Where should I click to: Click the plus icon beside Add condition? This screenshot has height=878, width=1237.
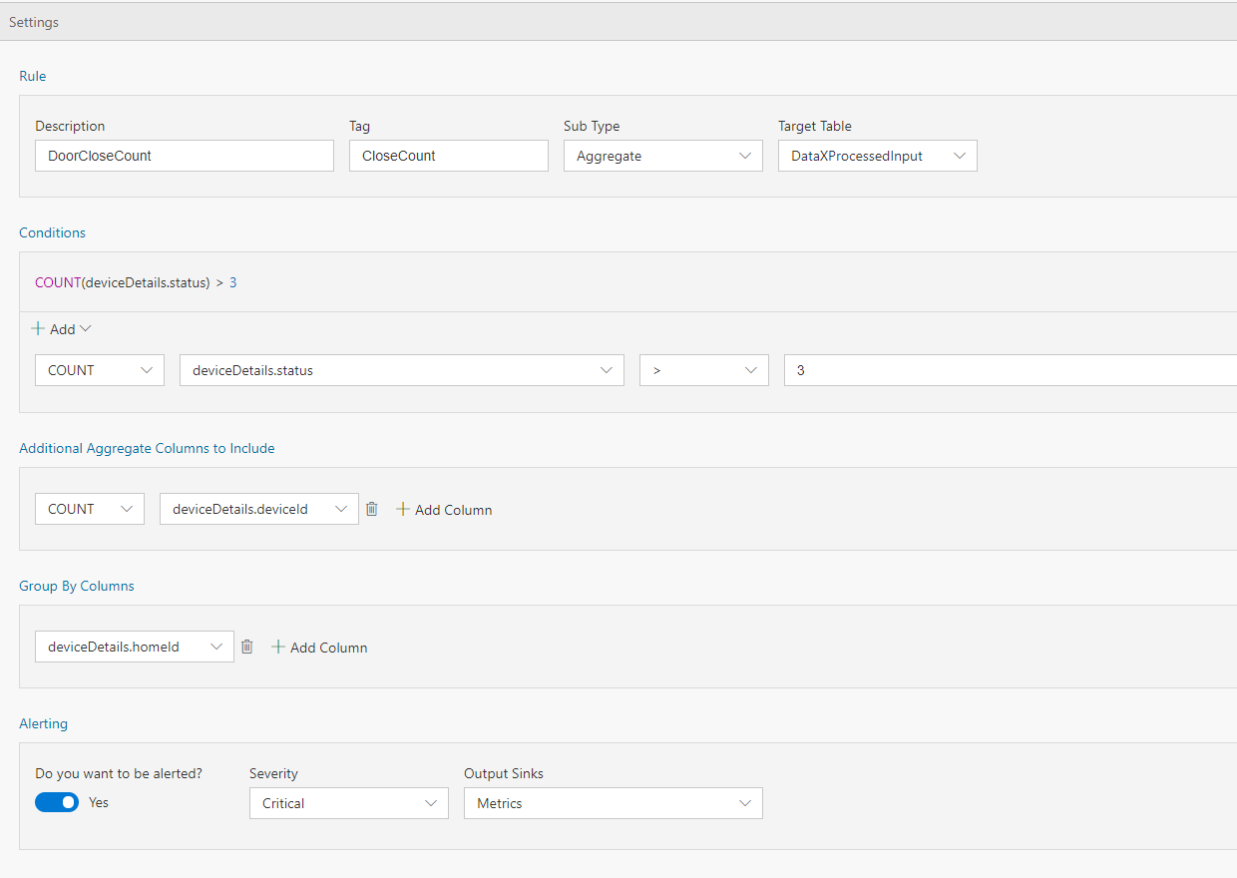(38, 328)
